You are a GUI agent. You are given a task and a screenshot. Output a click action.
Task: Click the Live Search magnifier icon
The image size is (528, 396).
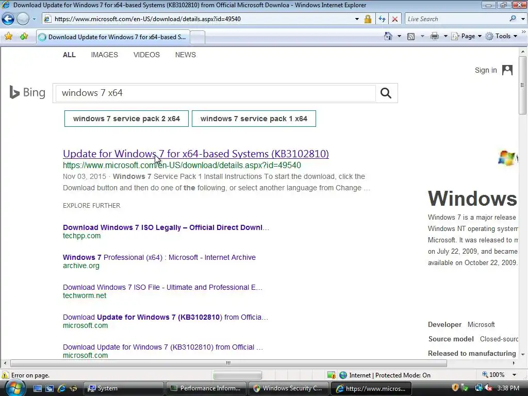pos(513,19)
